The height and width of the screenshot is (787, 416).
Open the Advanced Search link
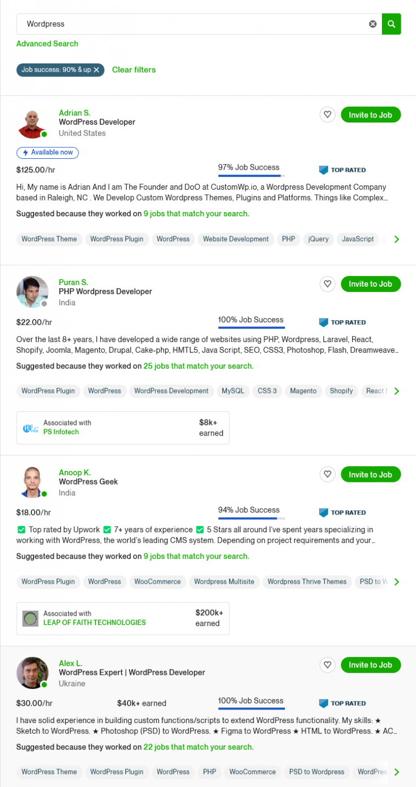point(47,43)
